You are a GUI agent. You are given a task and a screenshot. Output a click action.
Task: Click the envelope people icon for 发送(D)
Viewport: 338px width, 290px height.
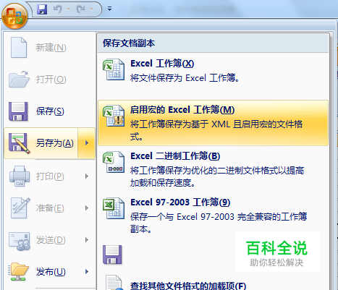pyautogui.click(x=20, y=241)
